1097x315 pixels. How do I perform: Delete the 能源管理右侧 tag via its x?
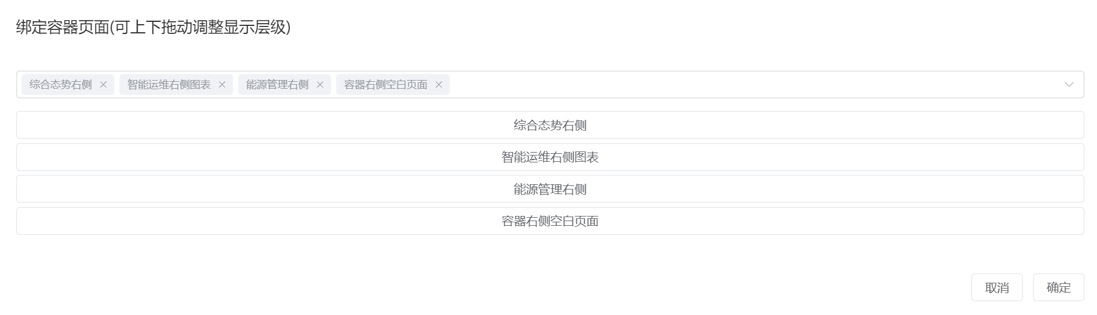pyautogui.click(x=320, y=85)
